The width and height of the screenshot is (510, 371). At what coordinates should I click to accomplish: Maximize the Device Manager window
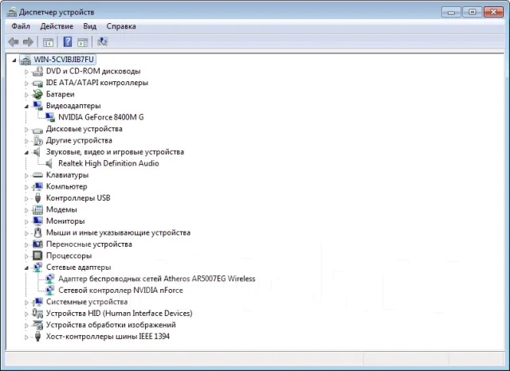pyautogui.click(x=473, y=12)
